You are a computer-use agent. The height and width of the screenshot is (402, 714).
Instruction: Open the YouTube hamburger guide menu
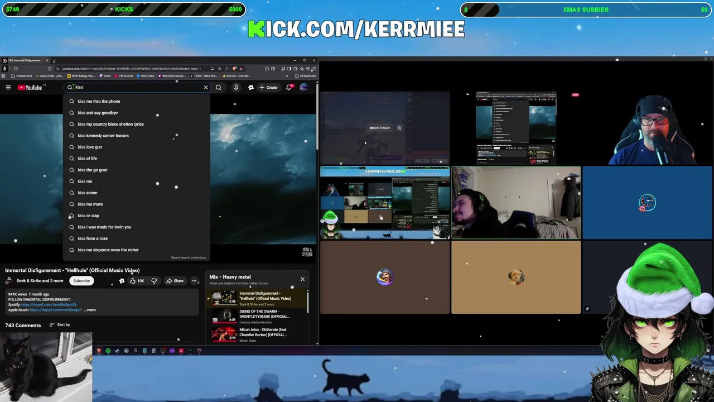tap(8, 87)
